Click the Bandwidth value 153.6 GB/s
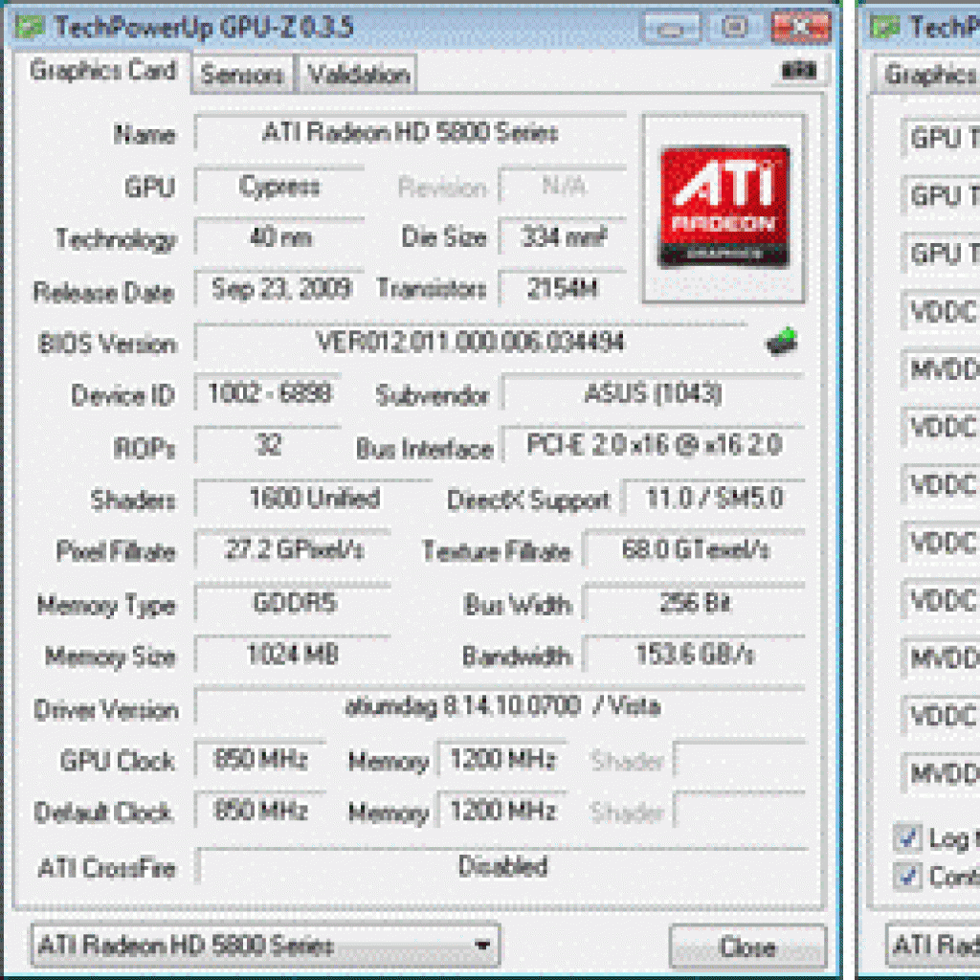 (x=695, y=655)
